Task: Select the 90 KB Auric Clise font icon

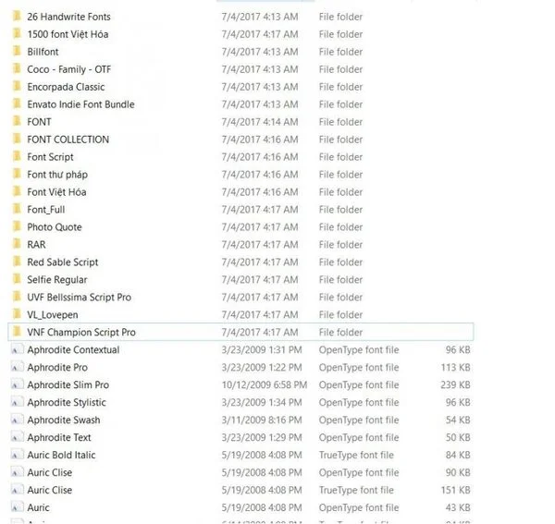Action: click(x=17, y=472)
